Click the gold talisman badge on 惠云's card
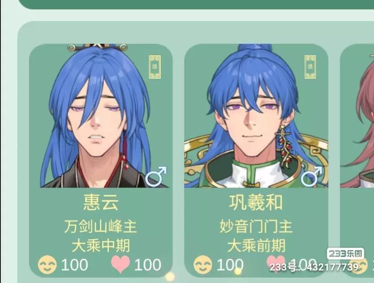The width and height of the screenshot is (374, 283). pos(155,67)
